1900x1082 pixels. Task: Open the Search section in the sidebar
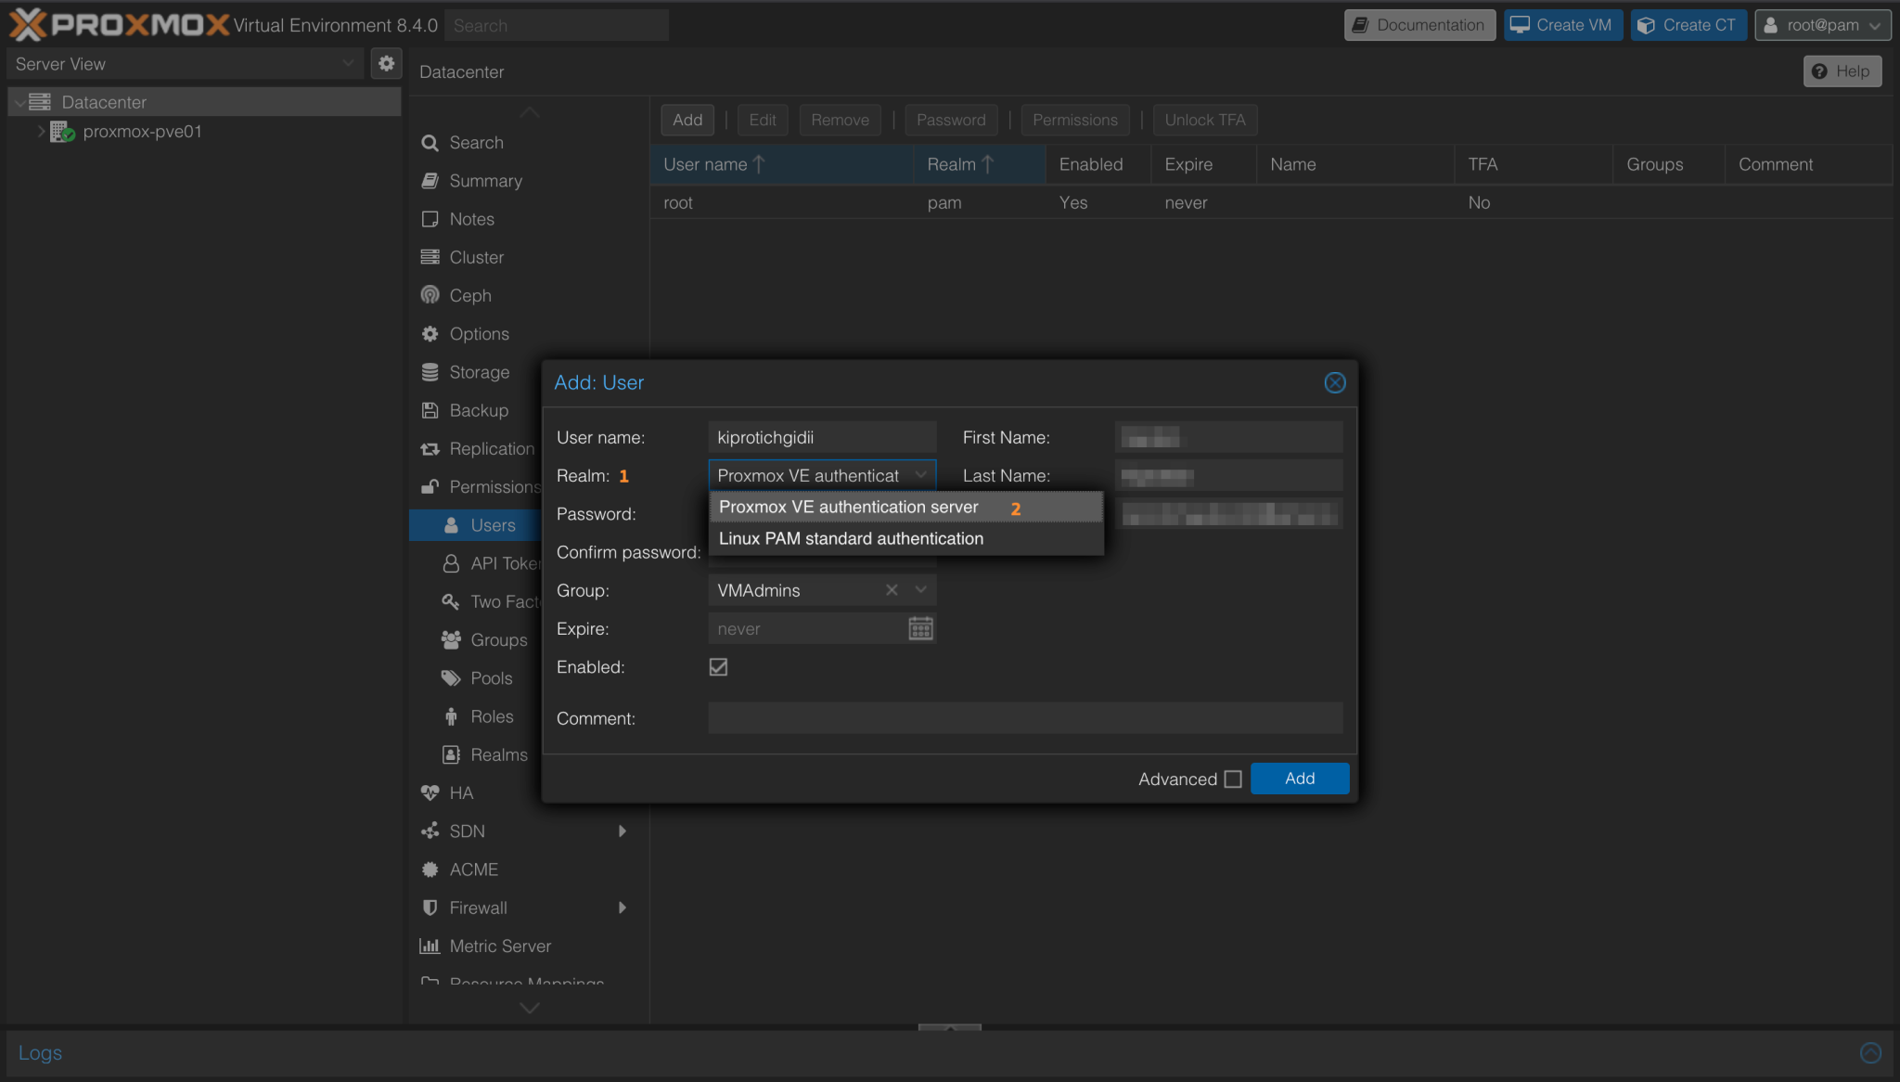[x=430, y=142]
